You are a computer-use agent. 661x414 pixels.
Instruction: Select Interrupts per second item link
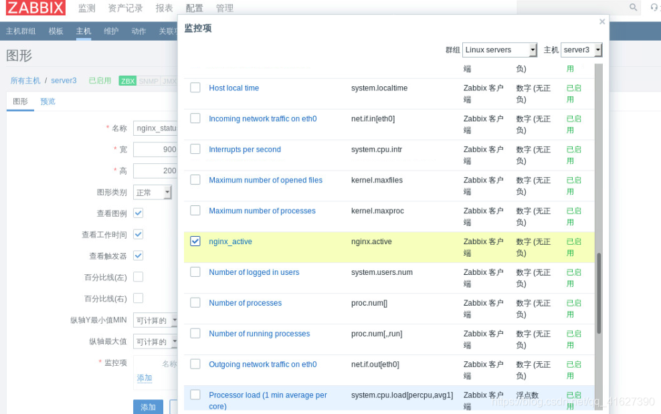point(245,149)
